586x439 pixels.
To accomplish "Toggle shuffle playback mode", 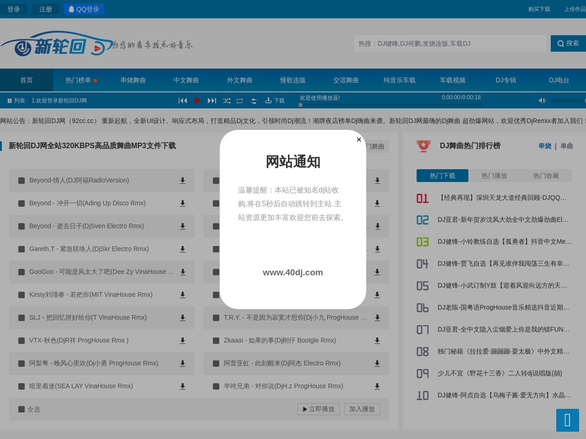I will [x=227, y=101].
